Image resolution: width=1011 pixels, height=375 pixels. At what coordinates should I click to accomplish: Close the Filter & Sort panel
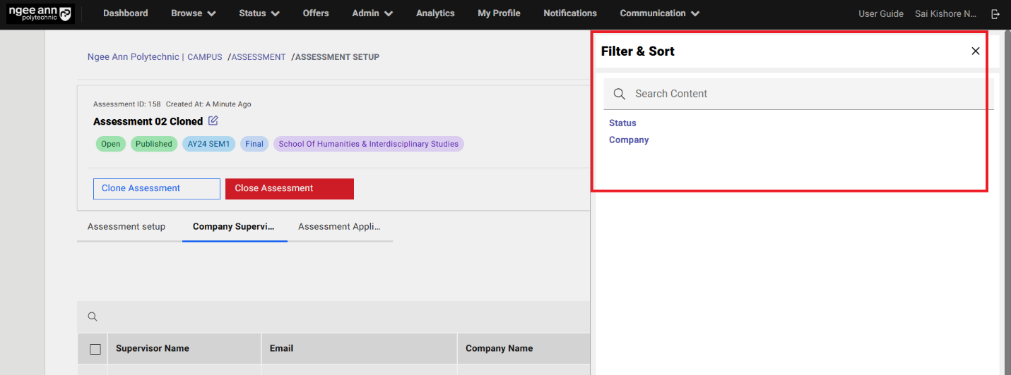[x=975, y=51]
